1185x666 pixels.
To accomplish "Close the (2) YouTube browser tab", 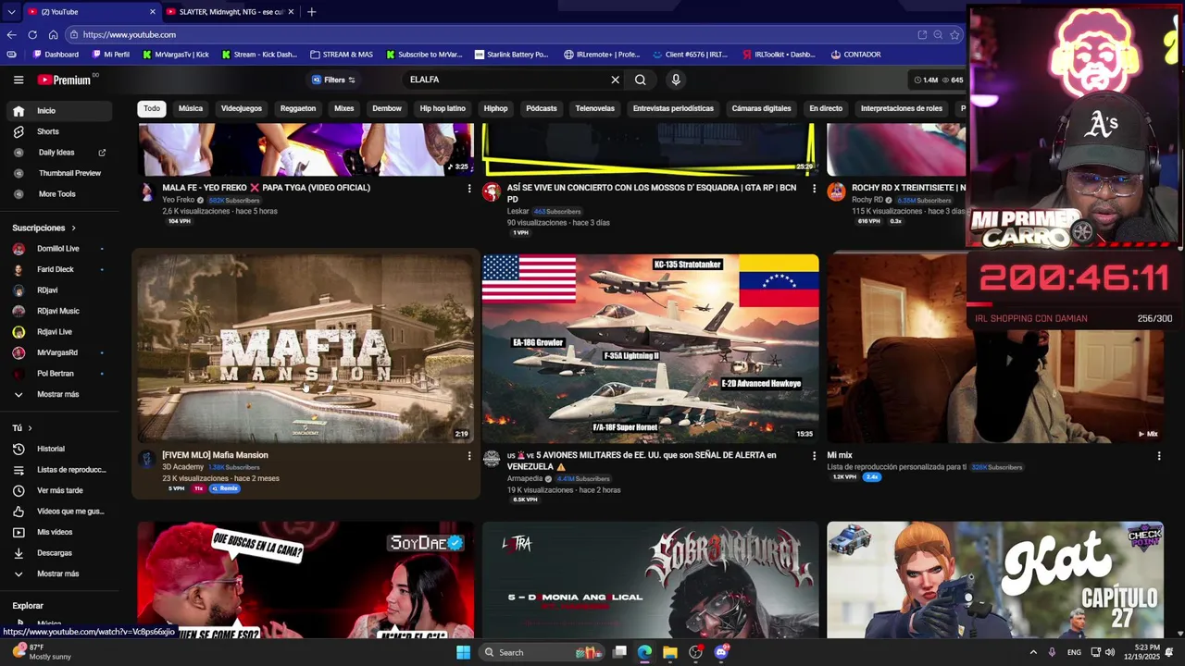I will [153, 12].
